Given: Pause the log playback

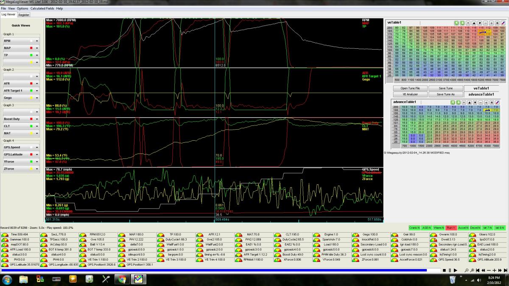Looking at the screenshot, I should 450,270.
